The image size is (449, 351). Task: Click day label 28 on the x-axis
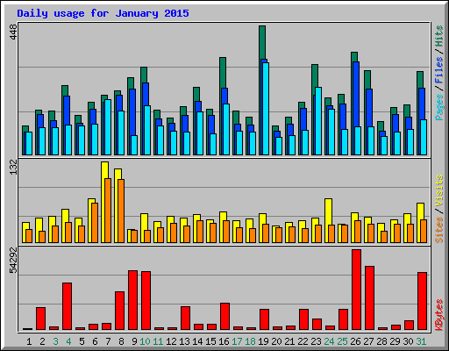pos(381,341)
